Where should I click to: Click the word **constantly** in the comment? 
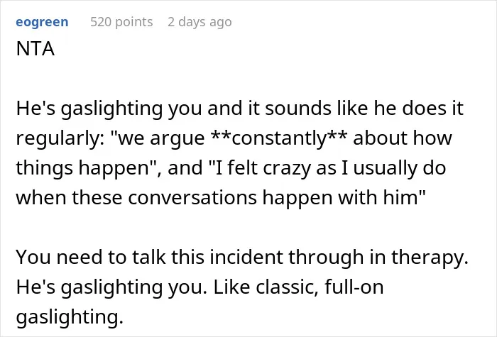279,138
